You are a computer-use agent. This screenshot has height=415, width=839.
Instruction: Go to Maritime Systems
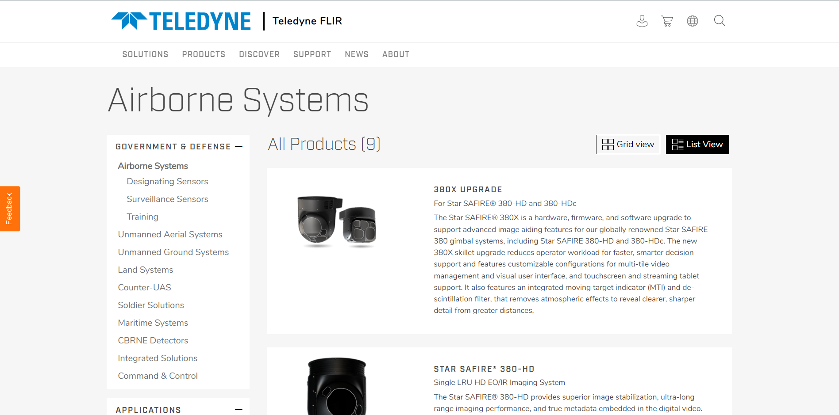click(x=153, y=323)
